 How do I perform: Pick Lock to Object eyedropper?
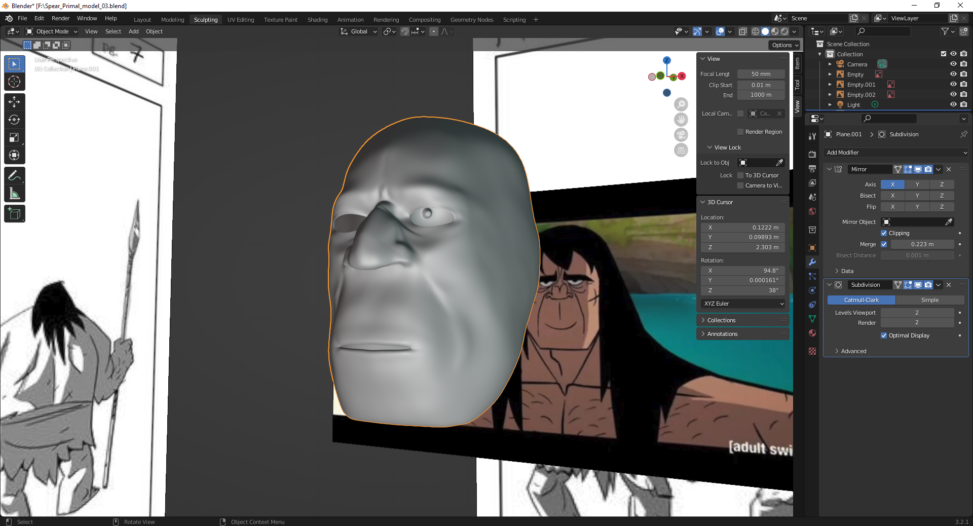pos(779,163)
